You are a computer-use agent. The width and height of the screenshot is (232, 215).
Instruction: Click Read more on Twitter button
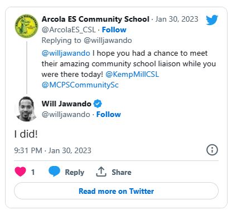pos(116,191)
